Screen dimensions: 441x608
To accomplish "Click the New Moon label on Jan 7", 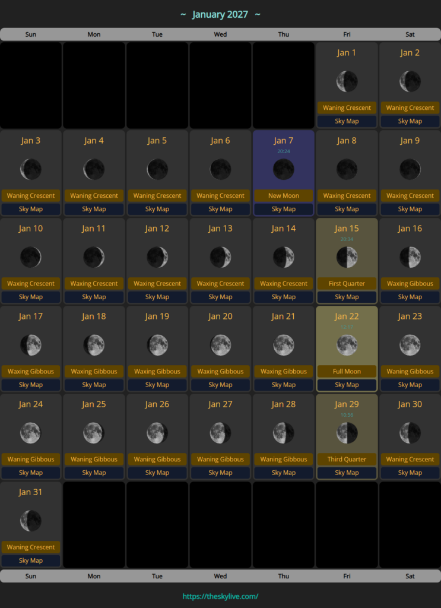I will pos(284,196).
